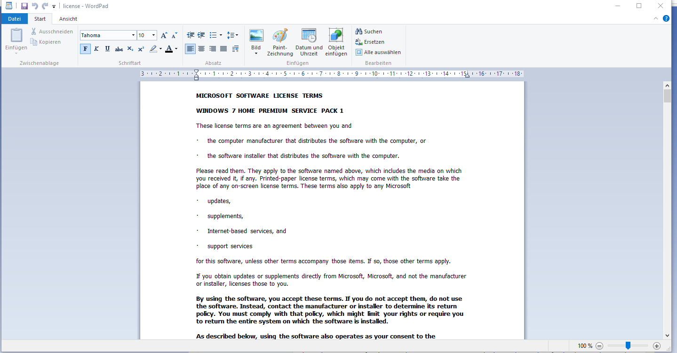
Task: Expand the Bild dropdown arrow
Action: (256, 54)
